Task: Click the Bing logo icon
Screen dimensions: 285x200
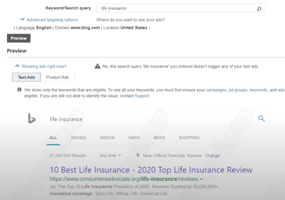Action: 31,119
